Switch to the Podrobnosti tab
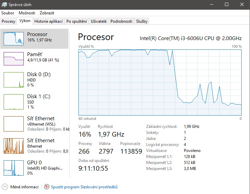The width and height of the screenshot is (250, 194). coord(121,21)
